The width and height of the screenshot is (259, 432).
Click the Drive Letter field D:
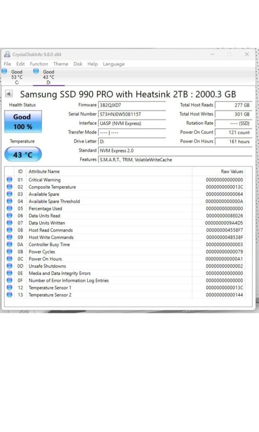pos(132,142)
